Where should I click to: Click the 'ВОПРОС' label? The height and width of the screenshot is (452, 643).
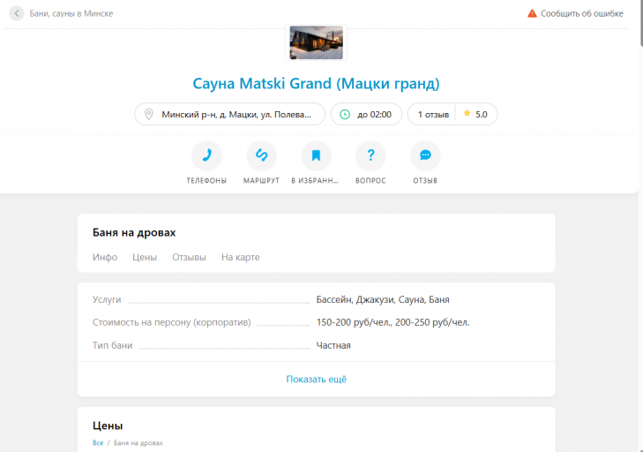pos(370,181)
